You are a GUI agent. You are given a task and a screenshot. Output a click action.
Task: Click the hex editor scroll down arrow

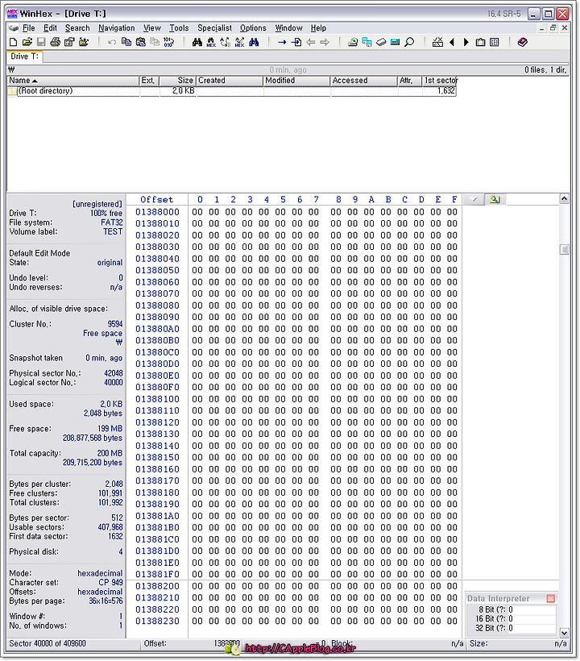tap(565, 632)
